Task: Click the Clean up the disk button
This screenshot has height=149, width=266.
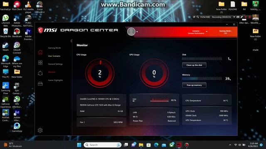Action: point(194,65)
